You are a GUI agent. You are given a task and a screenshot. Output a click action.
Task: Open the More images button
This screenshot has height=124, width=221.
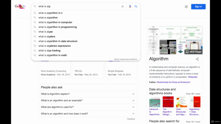pos(193,52)
